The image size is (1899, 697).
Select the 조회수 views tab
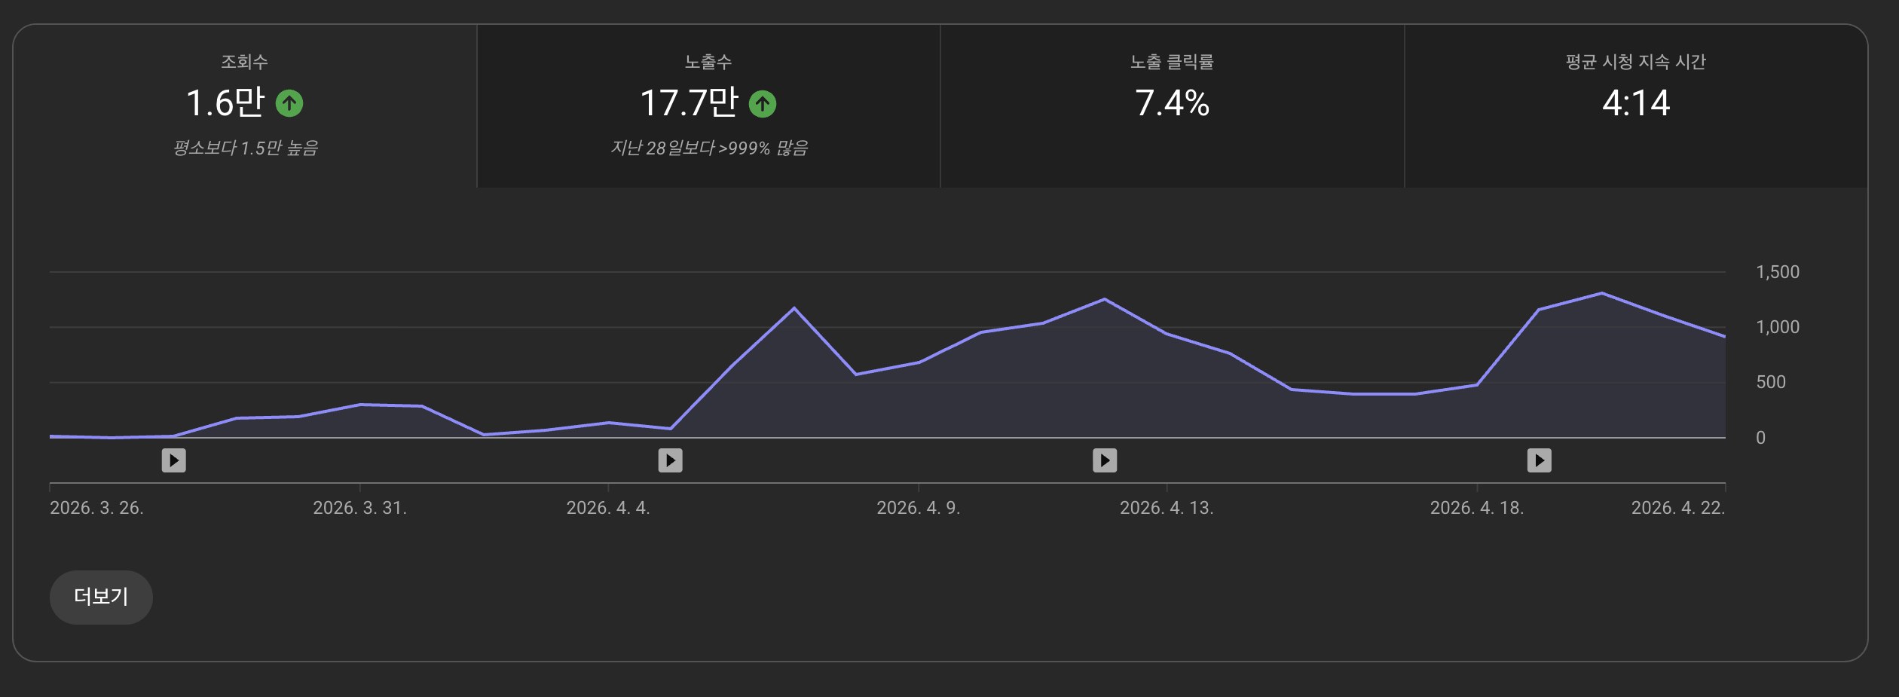click(x=245, y=105)
